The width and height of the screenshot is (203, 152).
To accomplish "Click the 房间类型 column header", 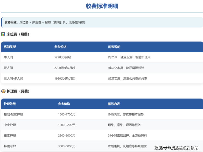I will (10, 47).
